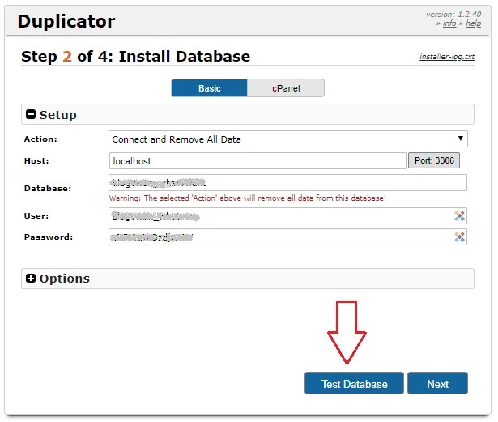Image resolution: width=498 pixels, height=422 pixels.
Task: Click the User: label
Action: [36, 216]
